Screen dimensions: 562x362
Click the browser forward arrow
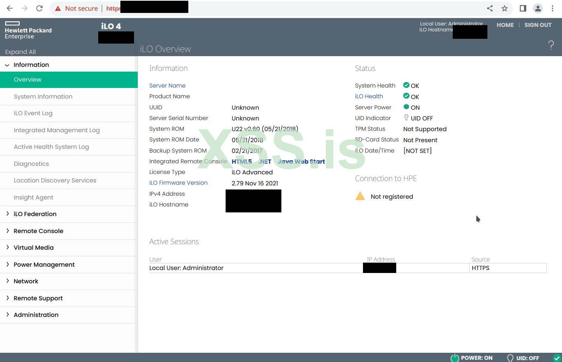click(25, 8)
